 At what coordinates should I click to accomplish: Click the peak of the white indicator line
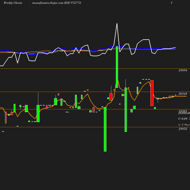tap(117, 24)
